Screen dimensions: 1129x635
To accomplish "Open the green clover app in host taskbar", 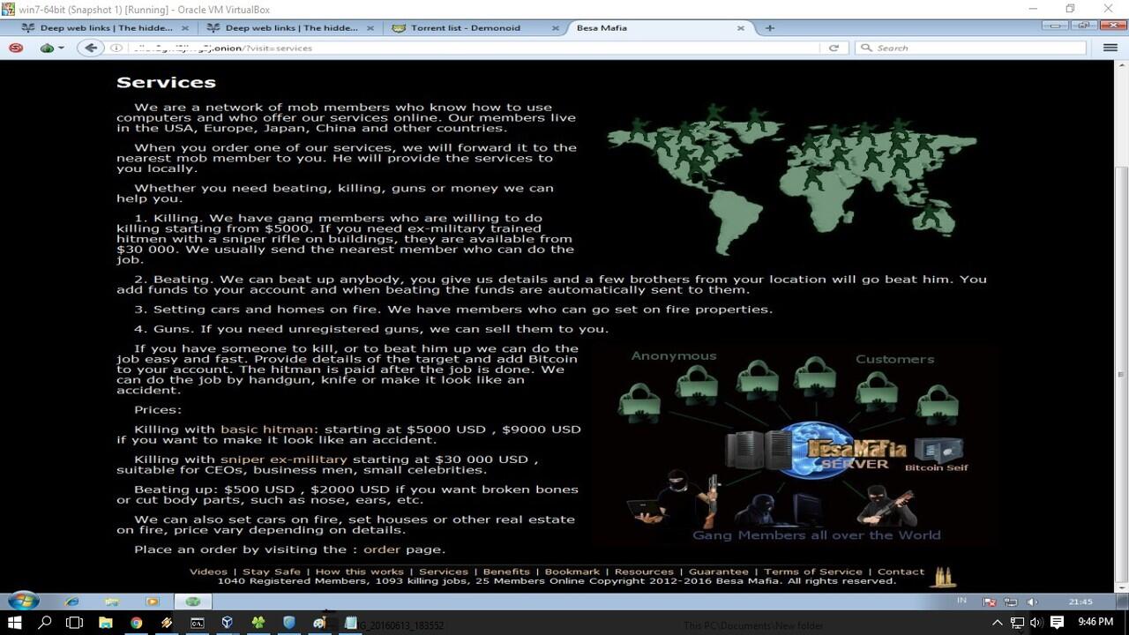I will point(258,623).
